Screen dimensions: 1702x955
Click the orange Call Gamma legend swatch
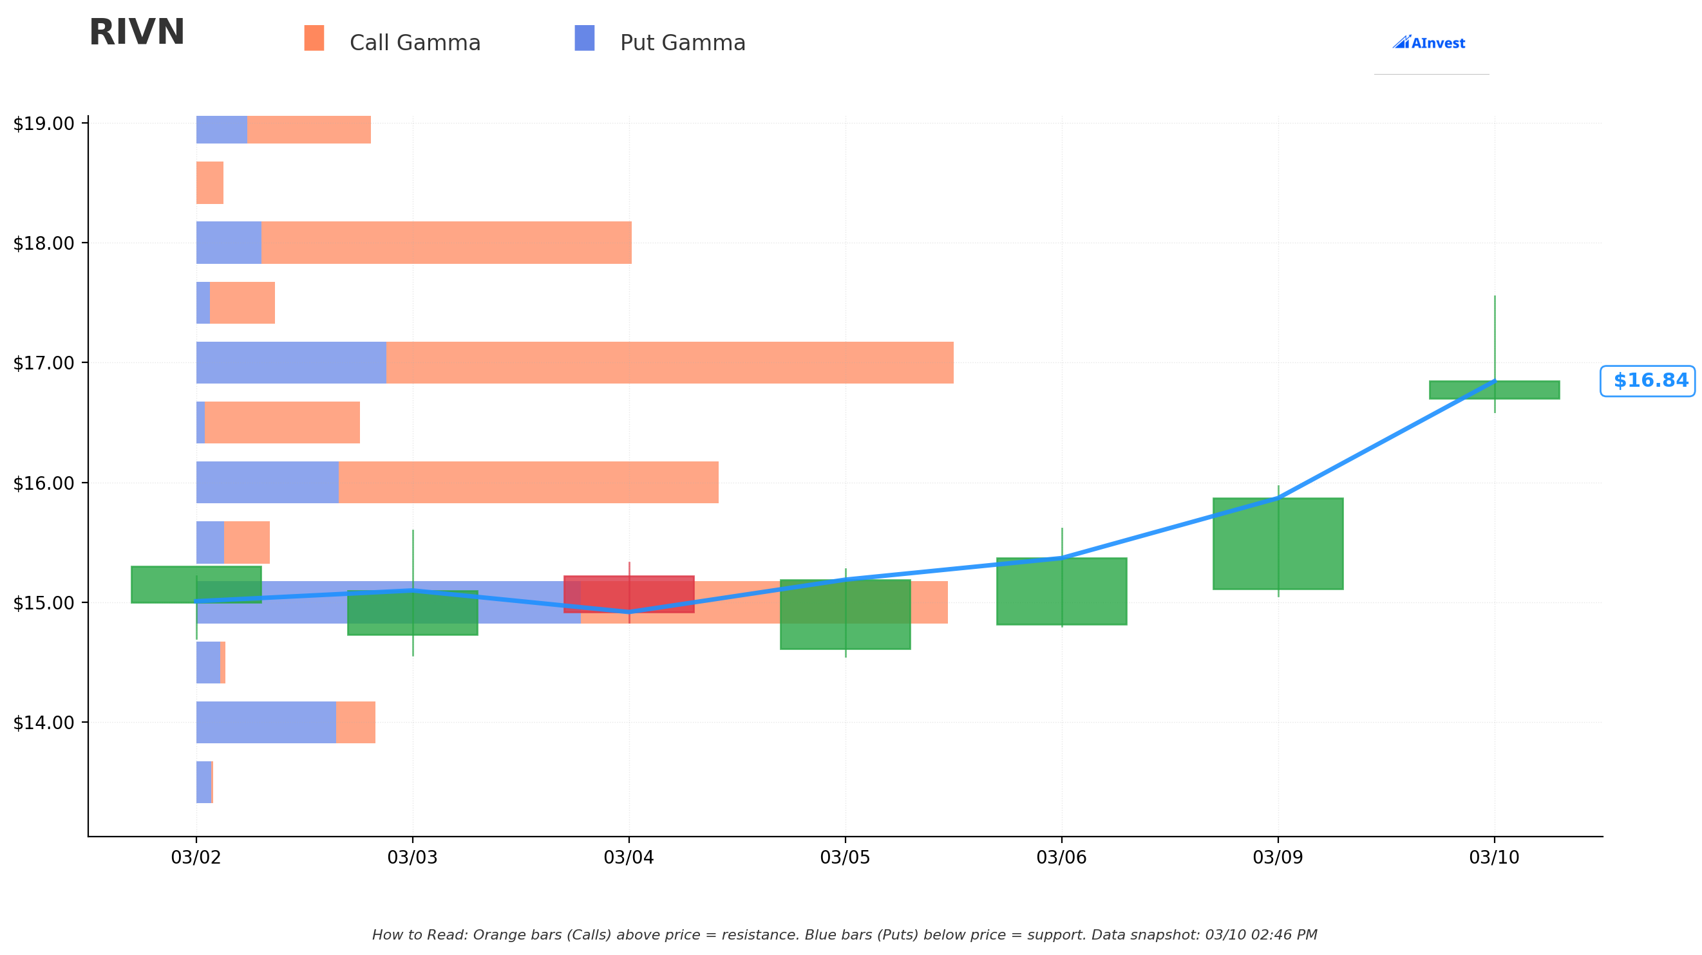pos(314,39)
